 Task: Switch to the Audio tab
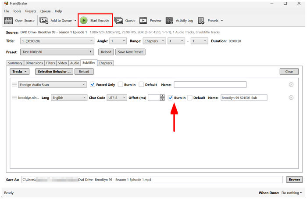tap(75, 63)
